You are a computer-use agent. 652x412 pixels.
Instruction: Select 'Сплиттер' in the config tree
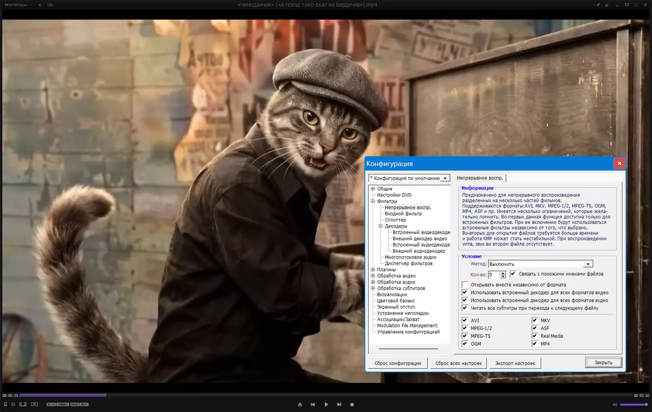coord(395,220)
